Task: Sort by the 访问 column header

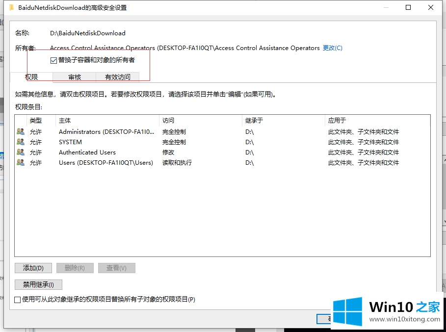Action: 201,121
